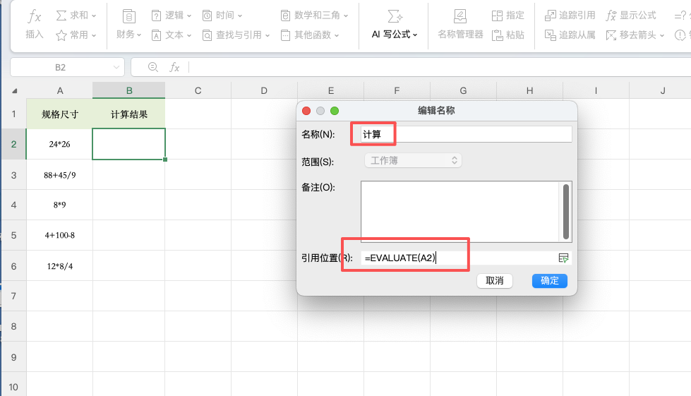Select column B header

click(x=128, y=90)
